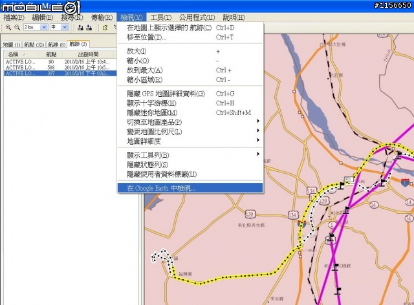This screenshot has height=305, width=414.
Task: Choose 縮小區域(R) menu entry
Action: click(x=190, y=79)
